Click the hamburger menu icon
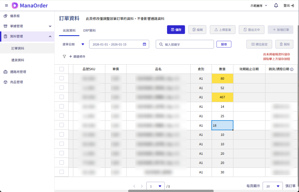 point(6,6)
